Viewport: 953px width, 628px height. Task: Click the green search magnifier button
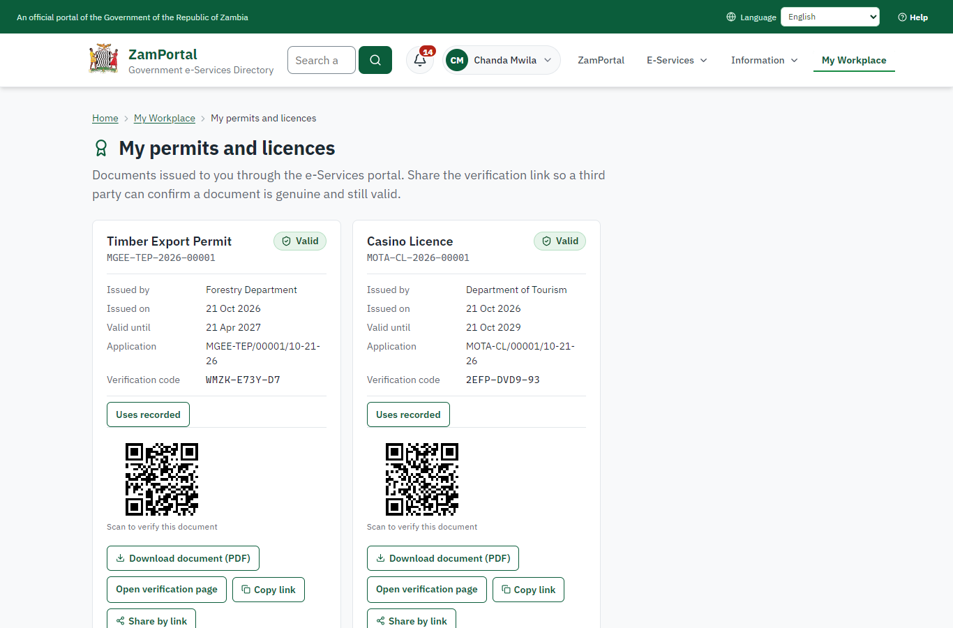375,60
